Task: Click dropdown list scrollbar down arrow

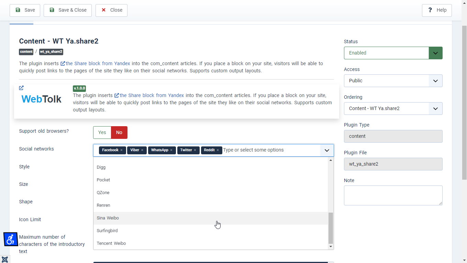Action: [x=331, y=247]
